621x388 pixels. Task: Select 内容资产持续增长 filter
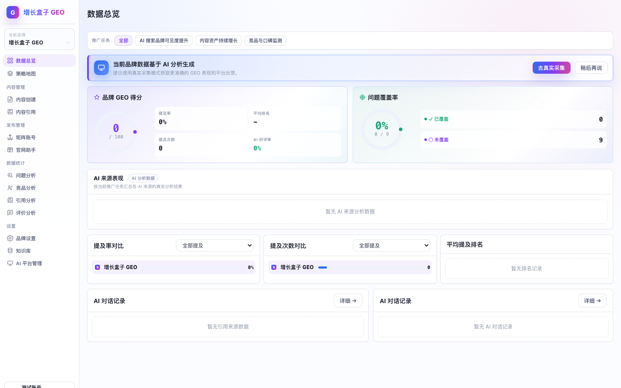[219, 41]
